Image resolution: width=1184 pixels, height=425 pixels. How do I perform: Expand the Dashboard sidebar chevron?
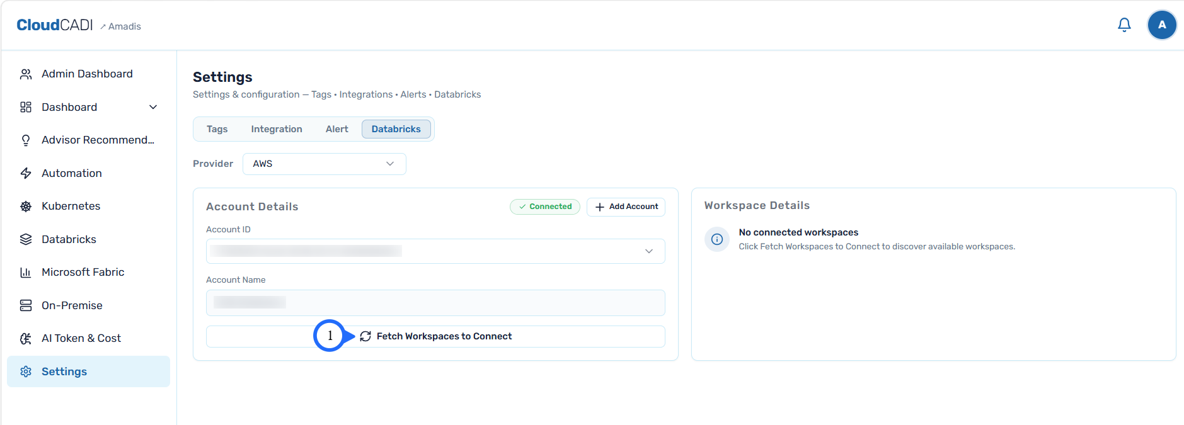pos(153,107)
